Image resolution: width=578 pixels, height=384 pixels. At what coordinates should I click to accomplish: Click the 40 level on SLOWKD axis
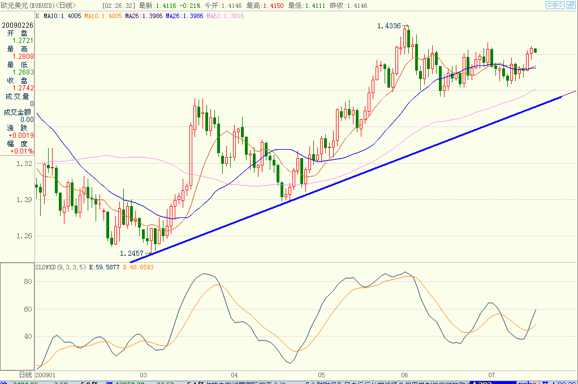[x=28, y=336]
